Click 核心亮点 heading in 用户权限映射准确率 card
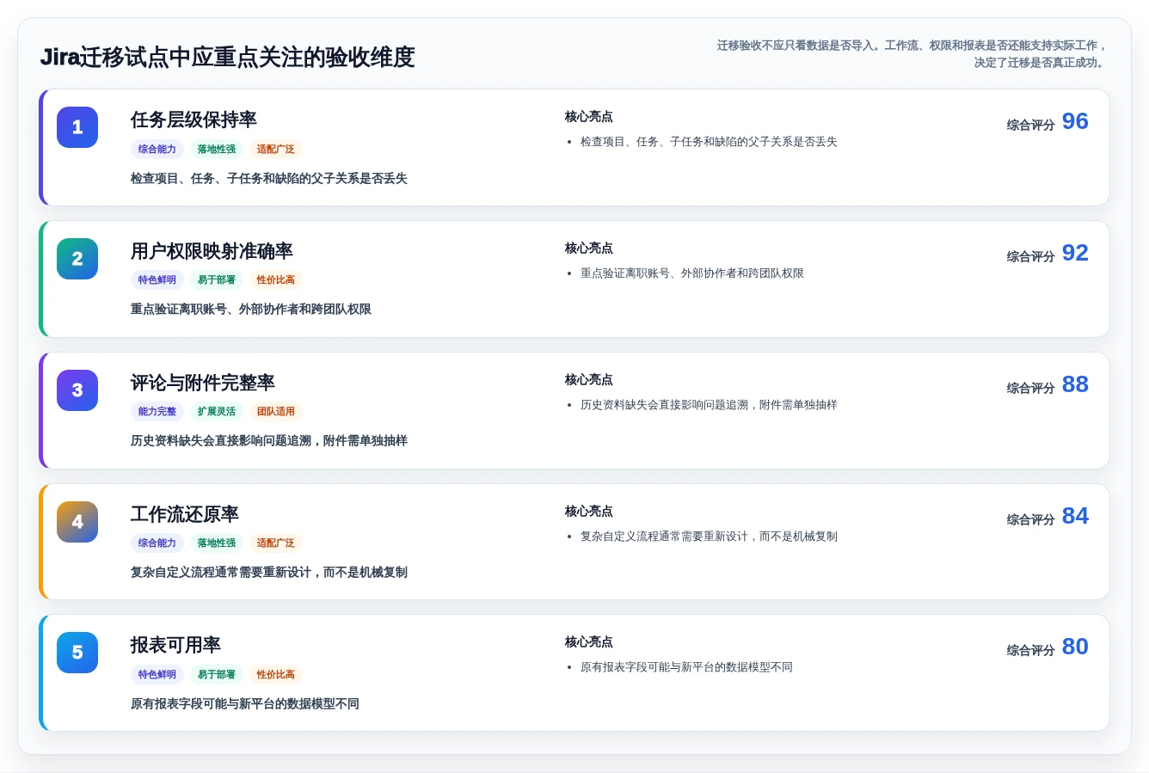This screenshot has width=1149, height=773. tap(589, 248)
